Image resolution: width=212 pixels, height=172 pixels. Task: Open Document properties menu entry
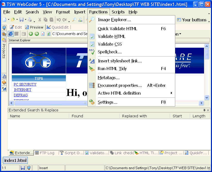click(131, 85)
